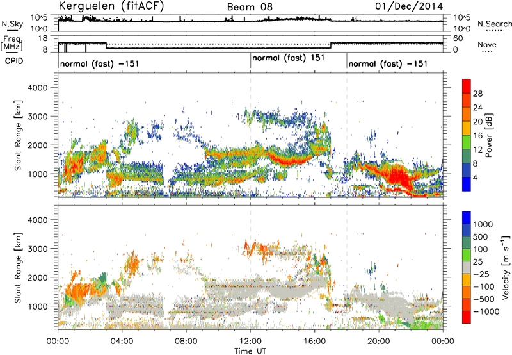Click the '20:00' time axis tick label
The width and height of the screenshot is (512, 355).
click(x=379, y=342)
